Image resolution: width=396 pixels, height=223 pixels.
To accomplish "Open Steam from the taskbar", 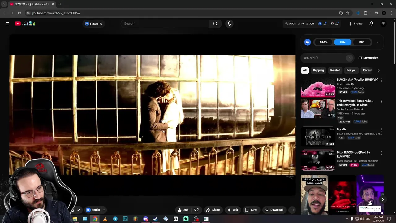I will [x=156, y=219].
